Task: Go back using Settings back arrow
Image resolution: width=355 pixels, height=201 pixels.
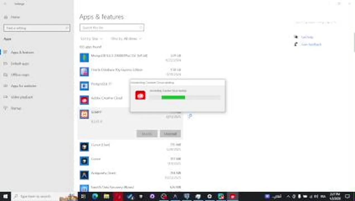Action: [x=5, y=4]
